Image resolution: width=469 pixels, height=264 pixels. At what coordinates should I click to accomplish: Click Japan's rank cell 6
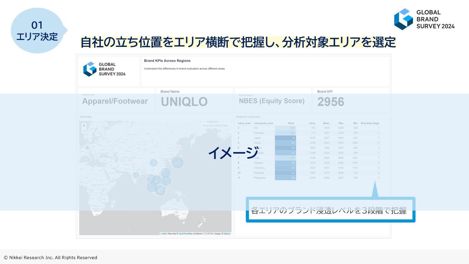285,138
